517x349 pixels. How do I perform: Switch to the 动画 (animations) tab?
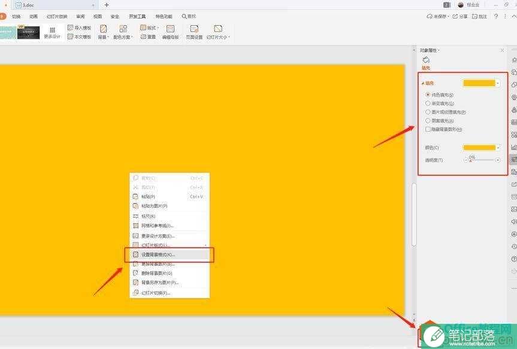coord(34,16)
